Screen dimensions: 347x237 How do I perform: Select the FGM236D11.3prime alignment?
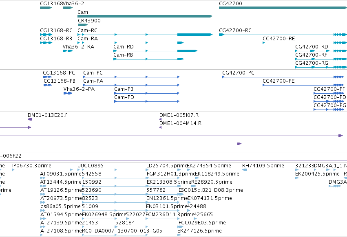163,219
